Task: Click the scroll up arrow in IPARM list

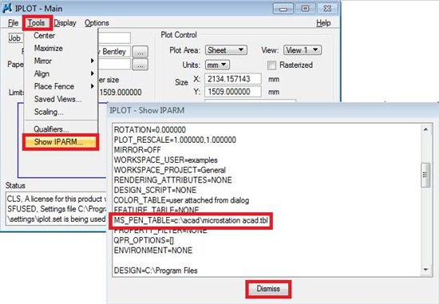Action: pos(425,129)
